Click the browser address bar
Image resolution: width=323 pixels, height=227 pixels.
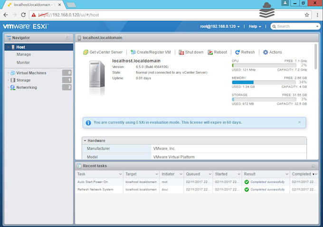(171, 15)
